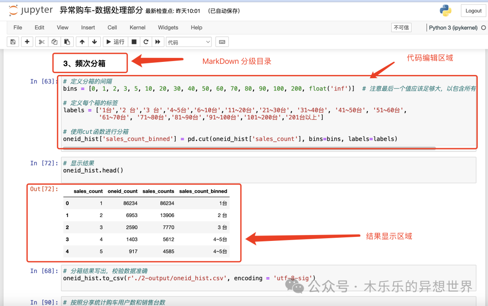Copy selected cells icon
The height and width of the screenshot is (306, 488).
click(x=54, y=42)
